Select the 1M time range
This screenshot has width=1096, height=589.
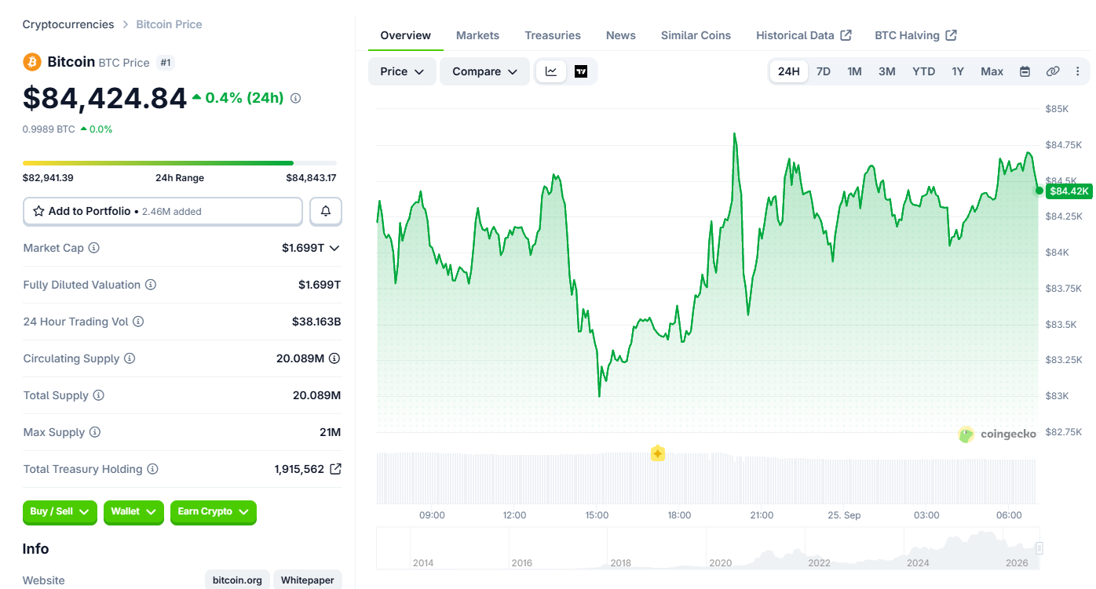(855, 71)
